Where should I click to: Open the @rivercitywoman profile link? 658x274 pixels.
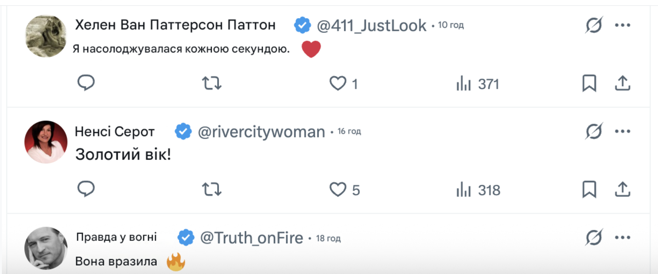pyautogui.click(x=261, y=132)
